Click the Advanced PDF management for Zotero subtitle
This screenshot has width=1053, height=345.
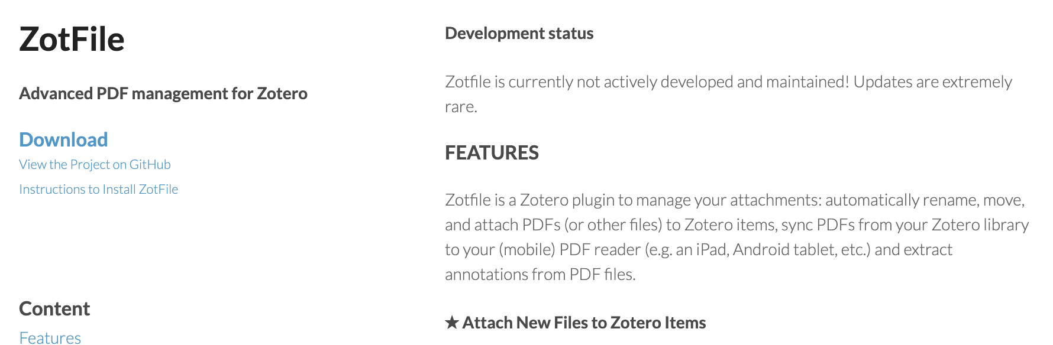click(x=163, y=93)
